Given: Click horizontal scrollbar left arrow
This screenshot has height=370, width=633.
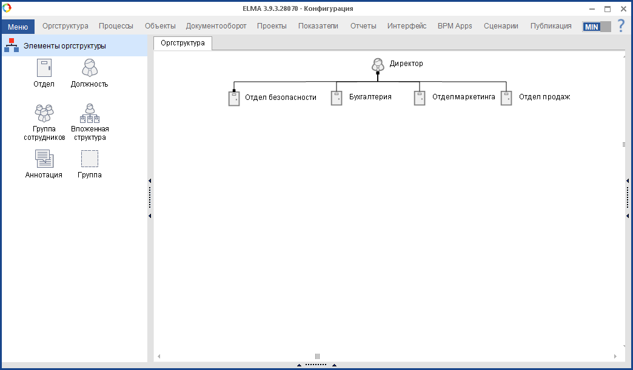Looking at the screenshot, I should point(159,356).
